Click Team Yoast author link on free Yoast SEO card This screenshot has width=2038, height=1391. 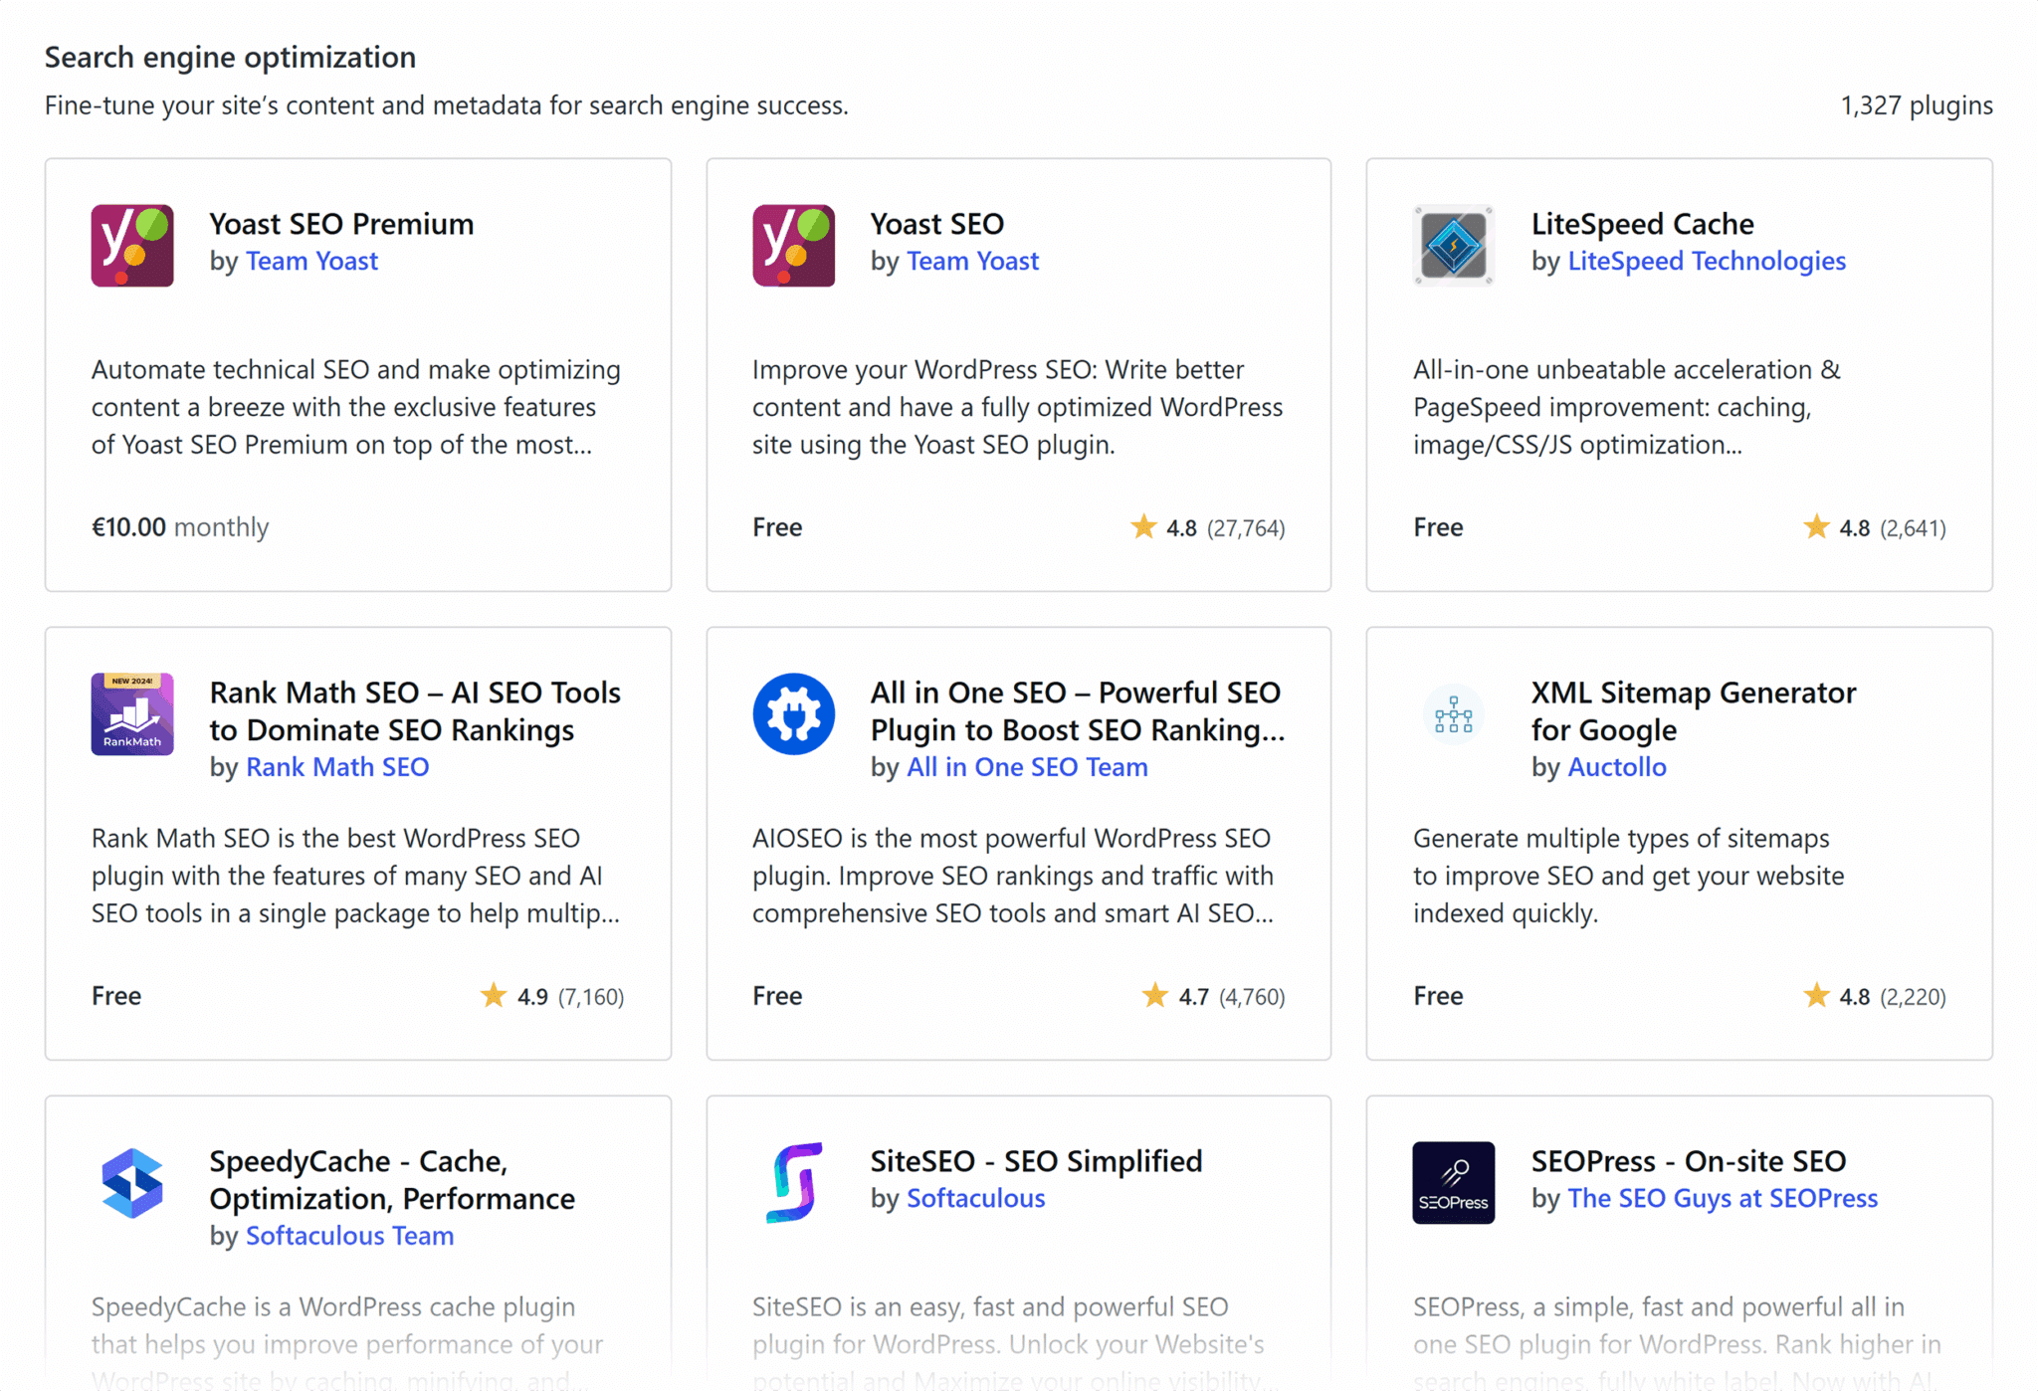[x=972, y=261]
